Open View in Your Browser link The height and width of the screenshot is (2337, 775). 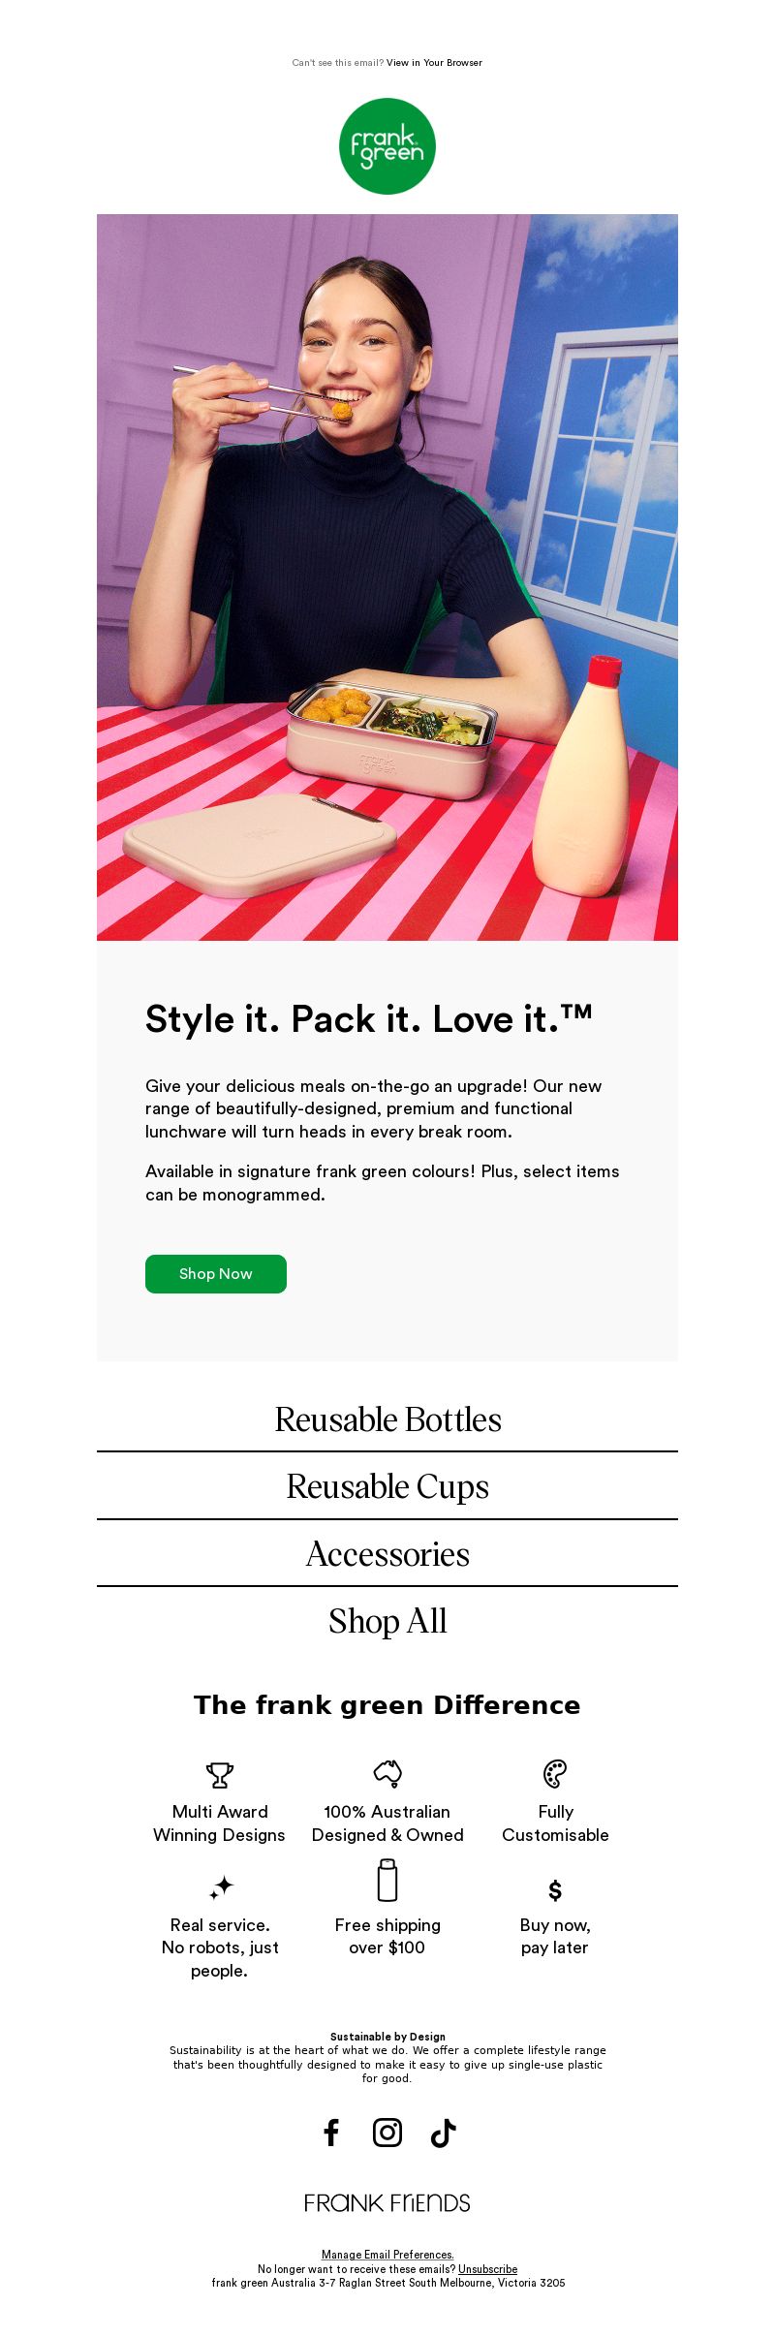[x=434, y=63]
